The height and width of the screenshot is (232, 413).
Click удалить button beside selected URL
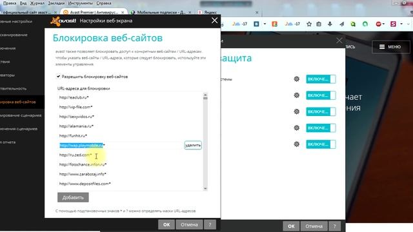point(193,145)
